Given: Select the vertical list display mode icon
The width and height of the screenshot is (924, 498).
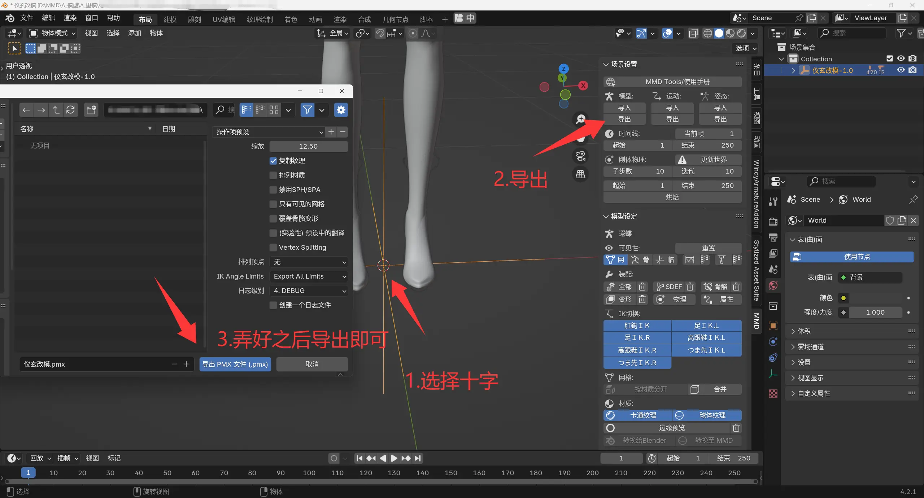Looking at the screenshot, I should point(246,110).
